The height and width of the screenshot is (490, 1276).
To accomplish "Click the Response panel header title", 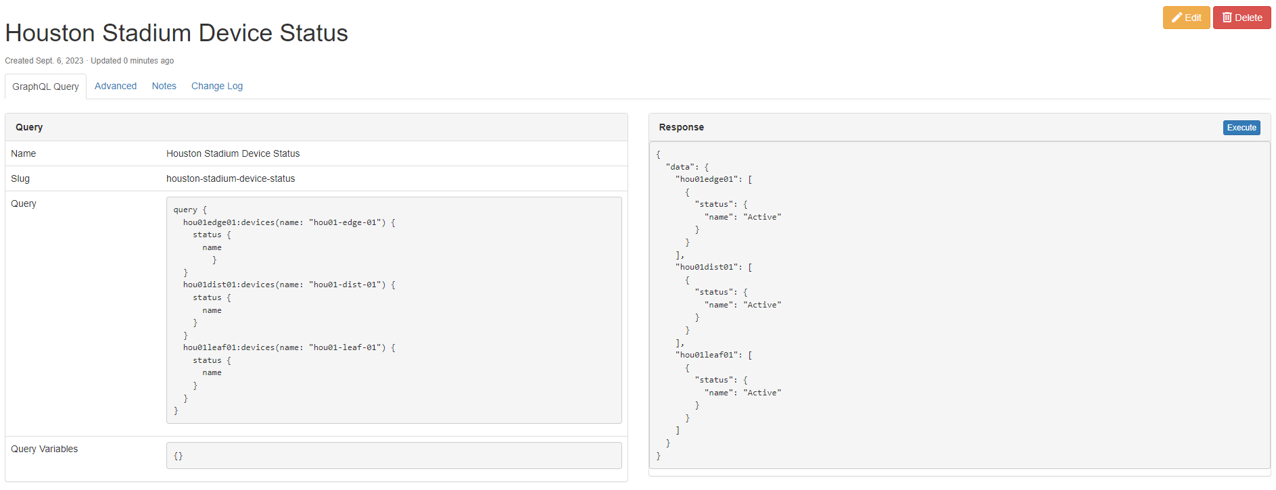I will pyautogui.click(x=681, y=127).
